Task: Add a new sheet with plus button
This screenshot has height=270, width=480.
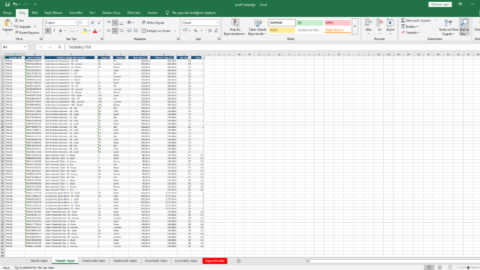Action: [238, 261]
